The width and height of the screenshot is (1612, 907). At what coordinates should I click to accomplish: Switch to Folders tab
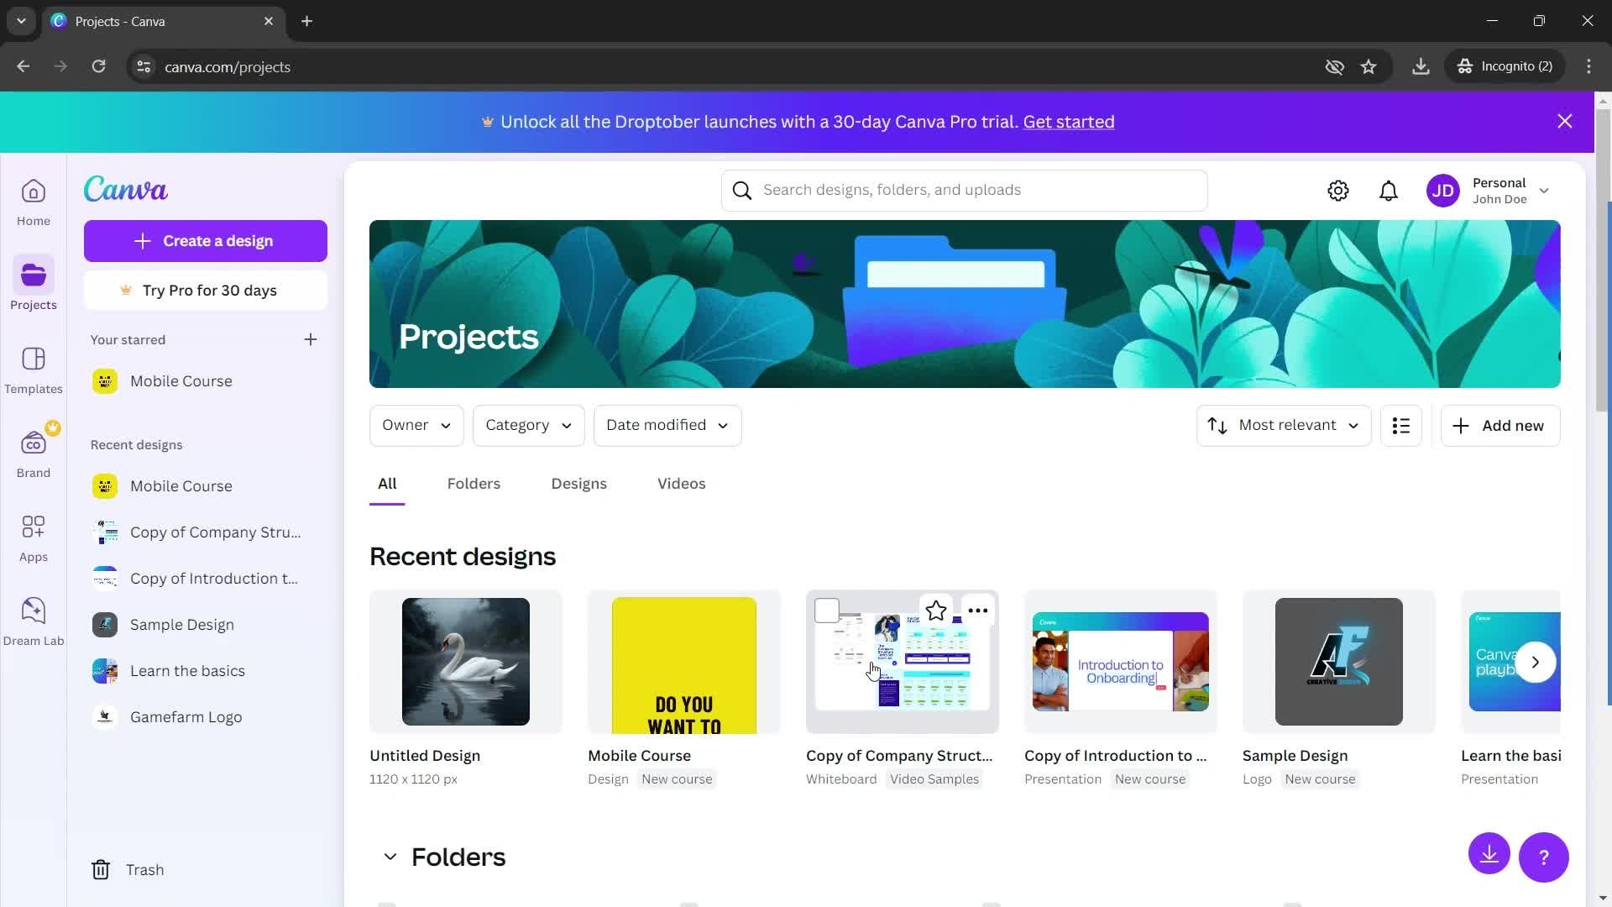tap(473, 483)
